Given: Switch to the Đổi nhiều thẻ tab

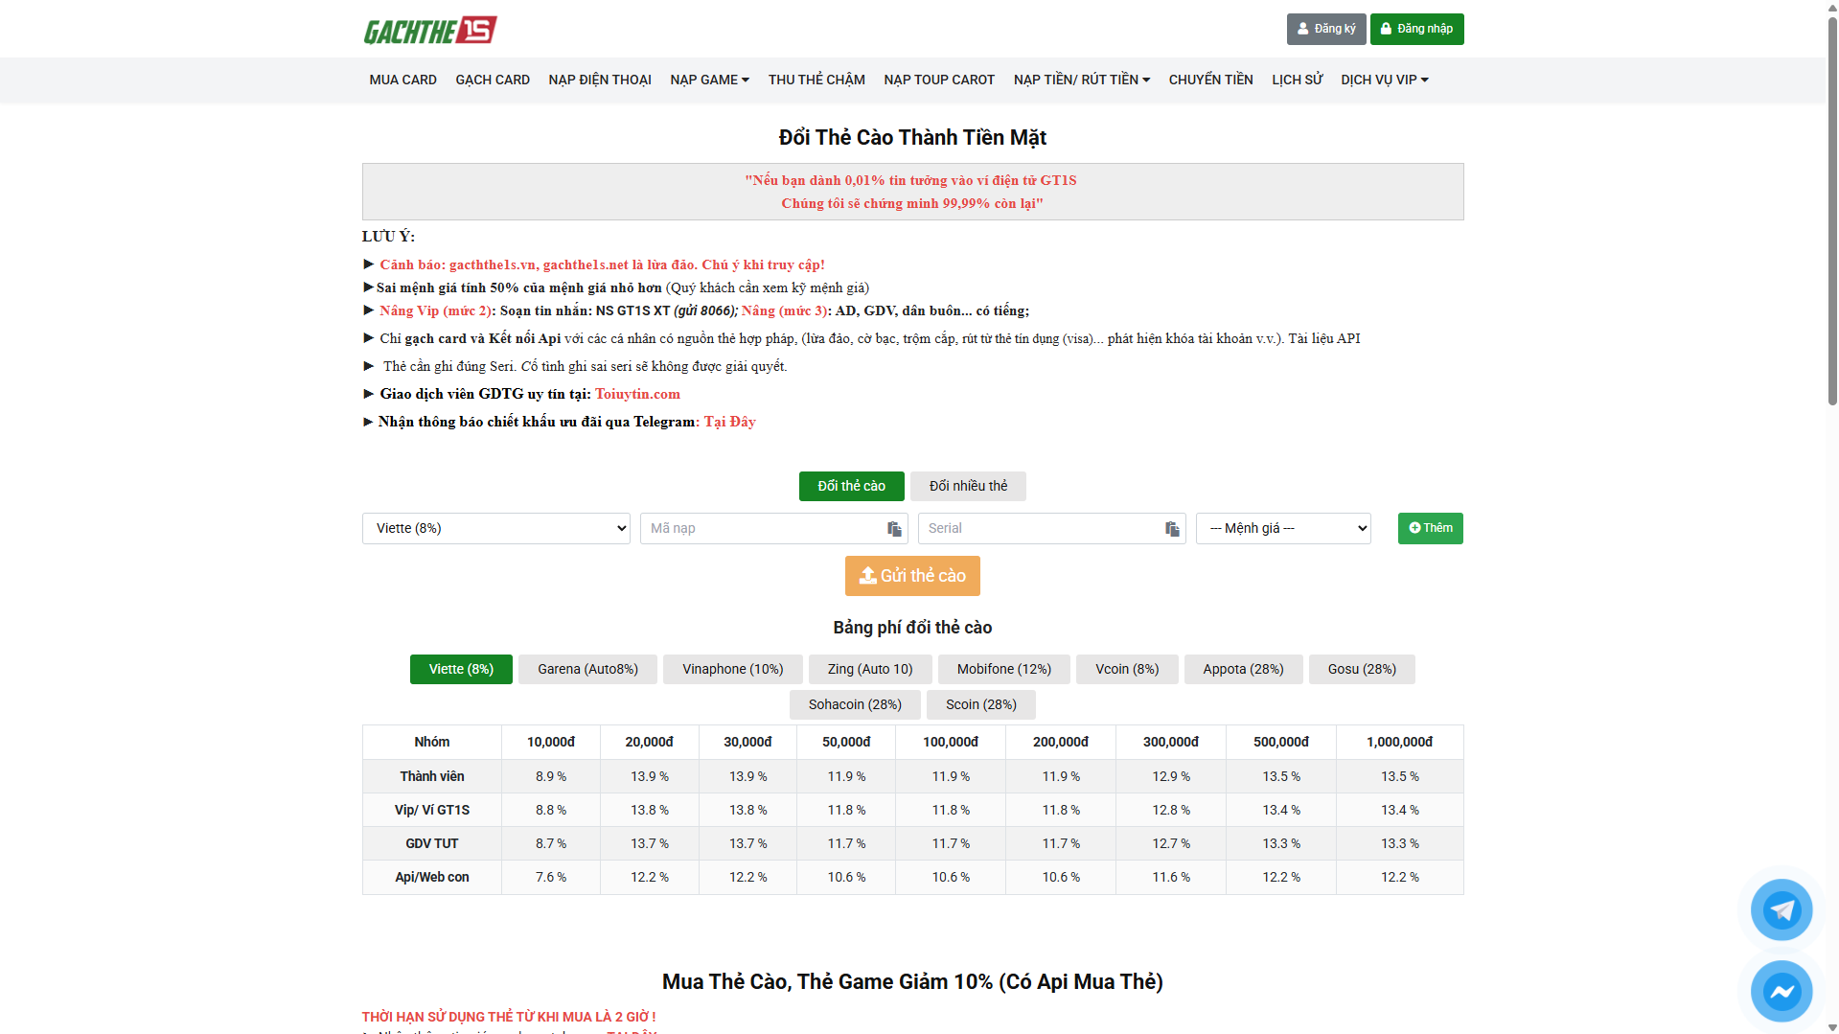Looking at the screenshot, I should coord(967,486).
